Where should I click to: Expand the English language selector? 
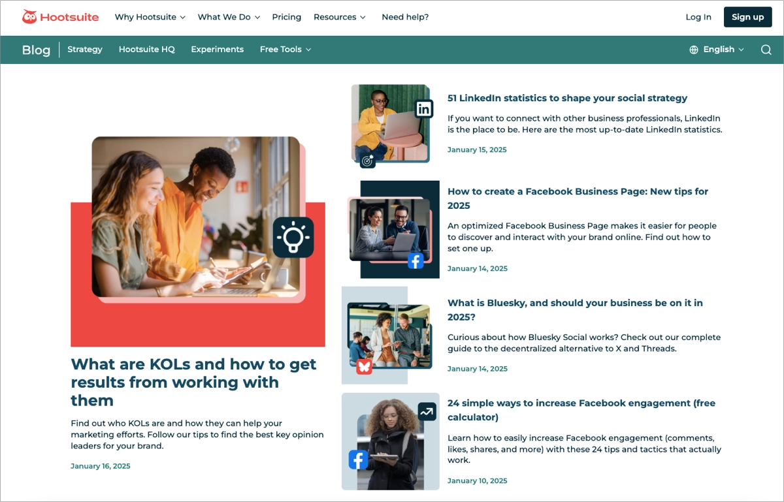coord(717,49)
